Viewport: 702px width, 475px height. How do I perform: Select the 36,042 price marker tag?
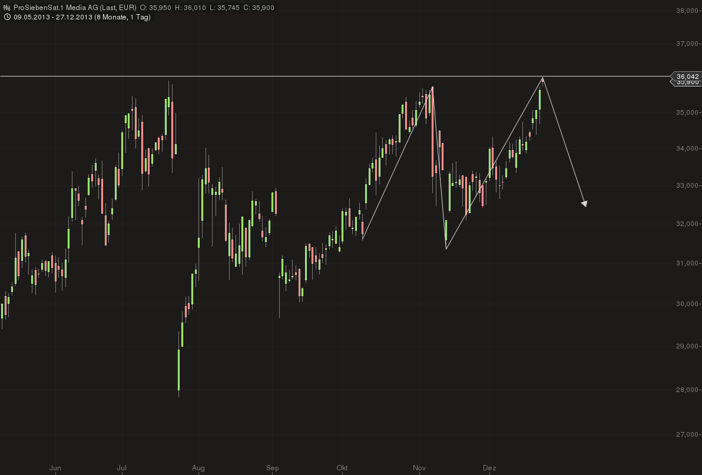687,77
